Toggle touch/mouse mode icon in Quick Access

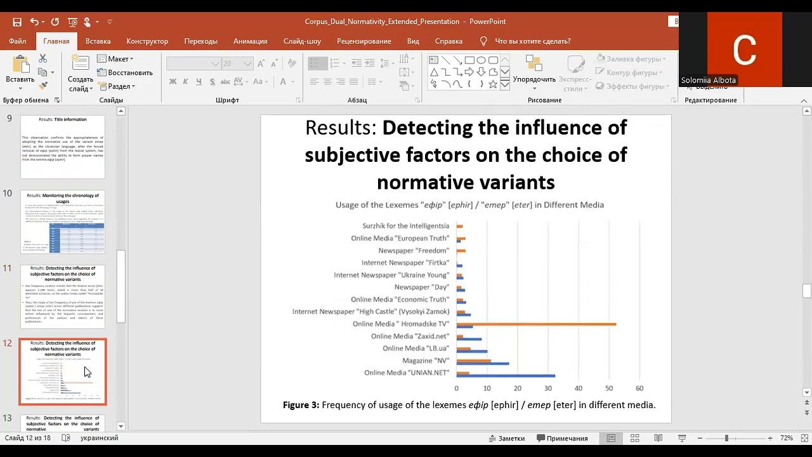click(x=88, y=22)
